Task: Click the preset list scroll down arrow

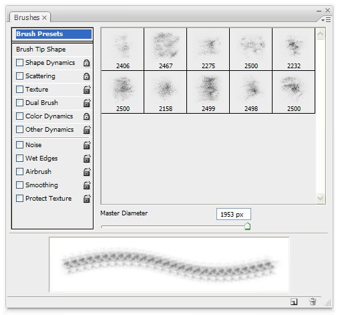Action: click(x=320, y=198)
